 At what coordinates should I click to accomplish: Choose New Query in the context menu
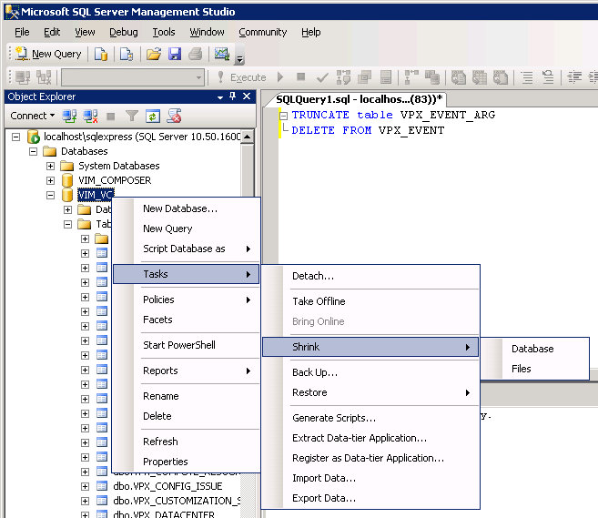click(186, 229)
